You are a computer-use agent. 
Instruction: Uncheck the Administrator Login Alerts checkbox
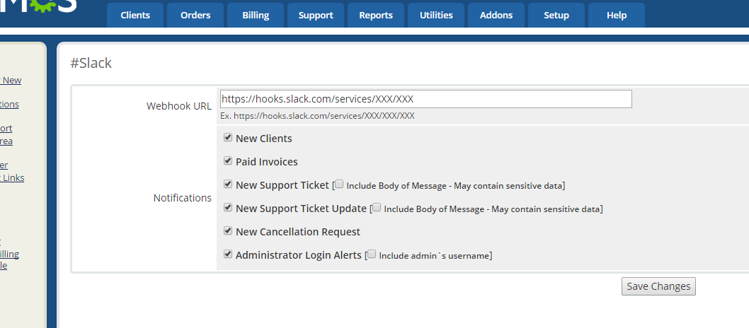[228, 254]
